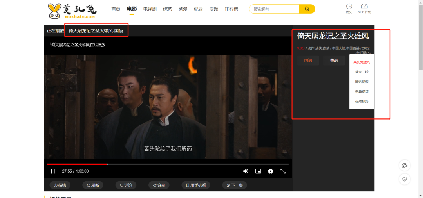
Task: Click the 动作 genre tag
Action: (x=311, y=48)
